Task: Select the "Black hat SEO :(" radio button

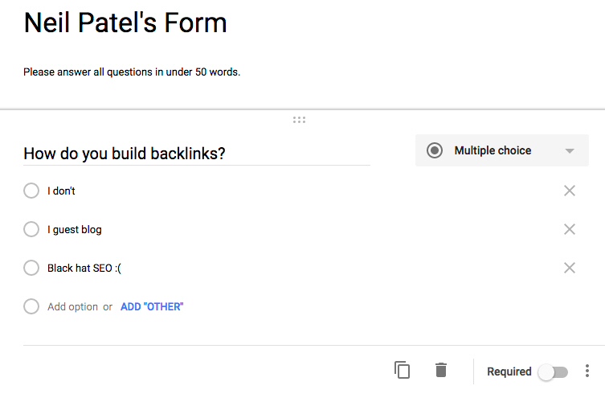Action: pyautogui.click(x=31, y=268)
